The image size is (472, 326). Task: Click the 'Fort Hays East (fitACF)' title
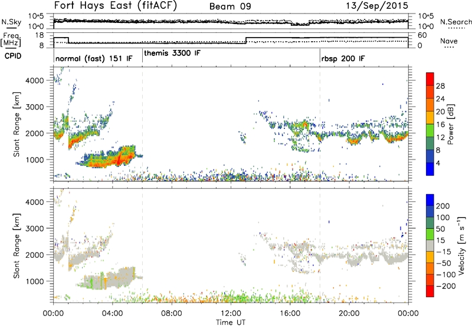click(x=115, y=5)
